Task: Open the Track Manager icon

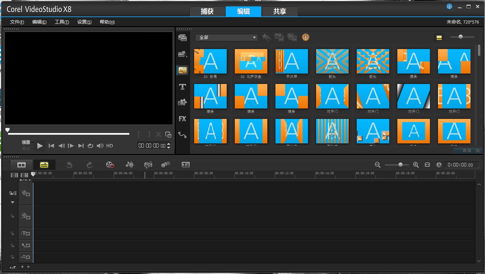Action: pyautogui.click(x=24, y=175)
